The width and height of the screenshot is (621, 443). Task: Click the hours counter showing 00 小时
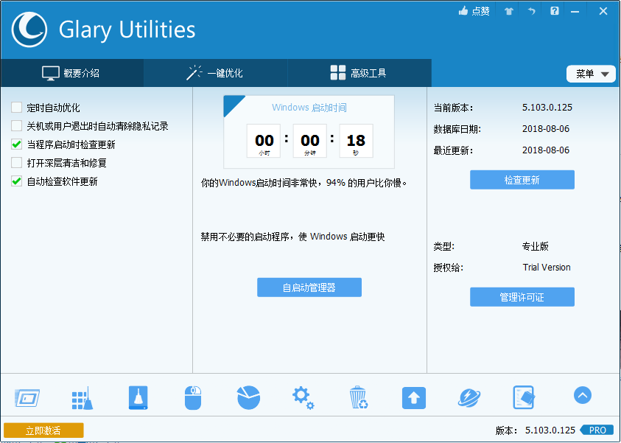click(x=264, y=141)
